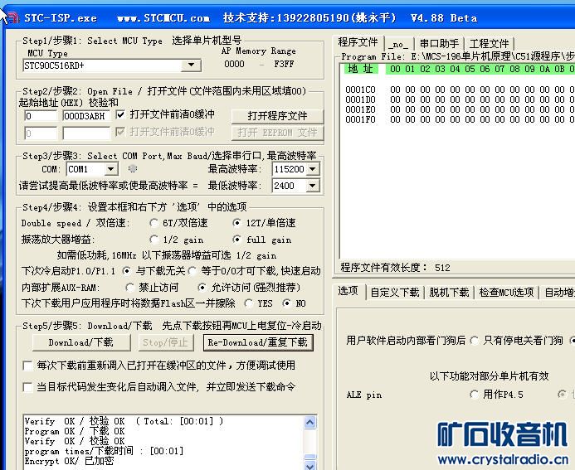Click 'program times/下载时间' log line
The width and height of the screenshot is (575, 470).
[104, 451]
